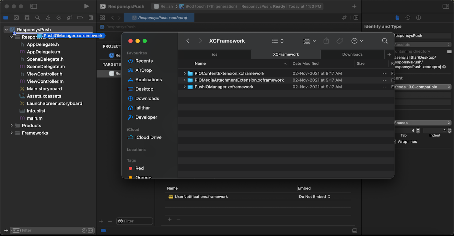This screenshot has width=454, height=236.
Task: Toggle the Wrap lines checkbox
Action: coord(395,142)
